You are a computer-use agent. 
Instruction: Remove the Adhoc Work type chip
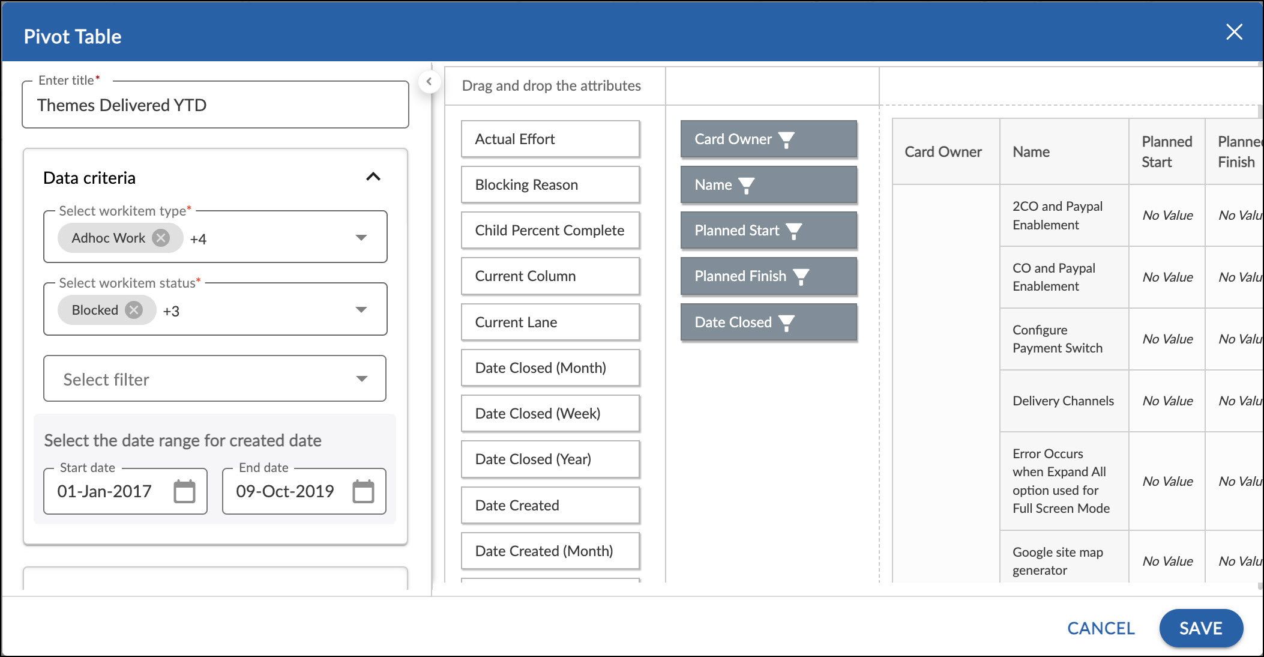(160, 238)
